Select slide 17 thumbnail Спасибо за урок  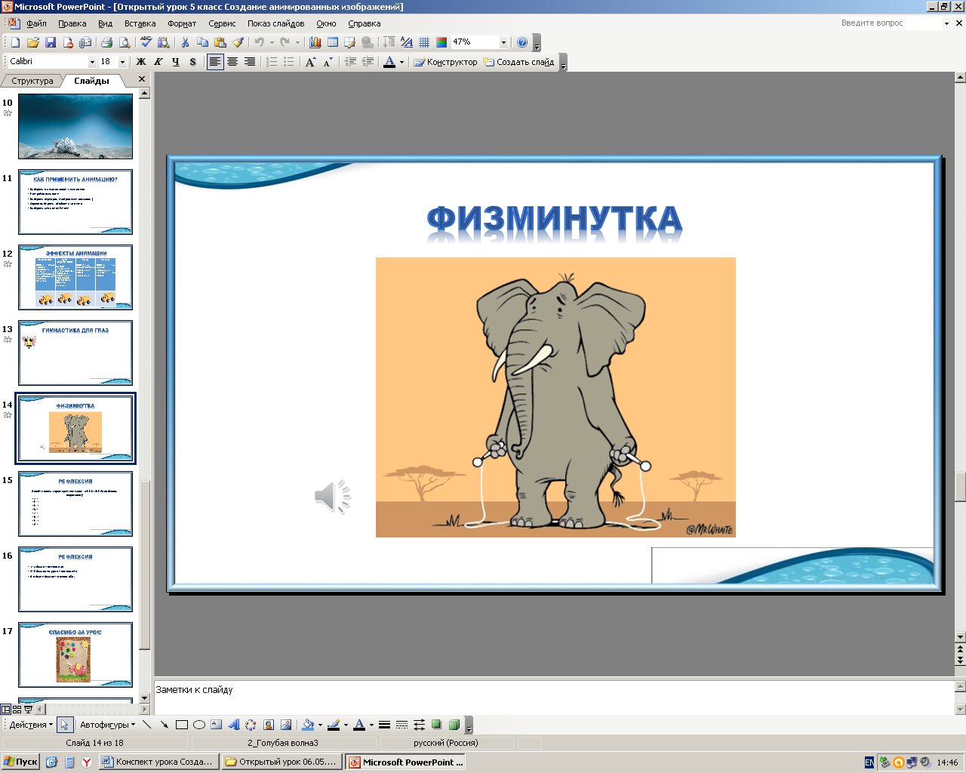75,654
